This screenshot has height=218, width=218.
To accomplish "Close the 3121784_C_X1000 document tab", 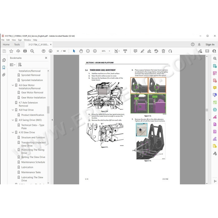I will pos(51,45).
